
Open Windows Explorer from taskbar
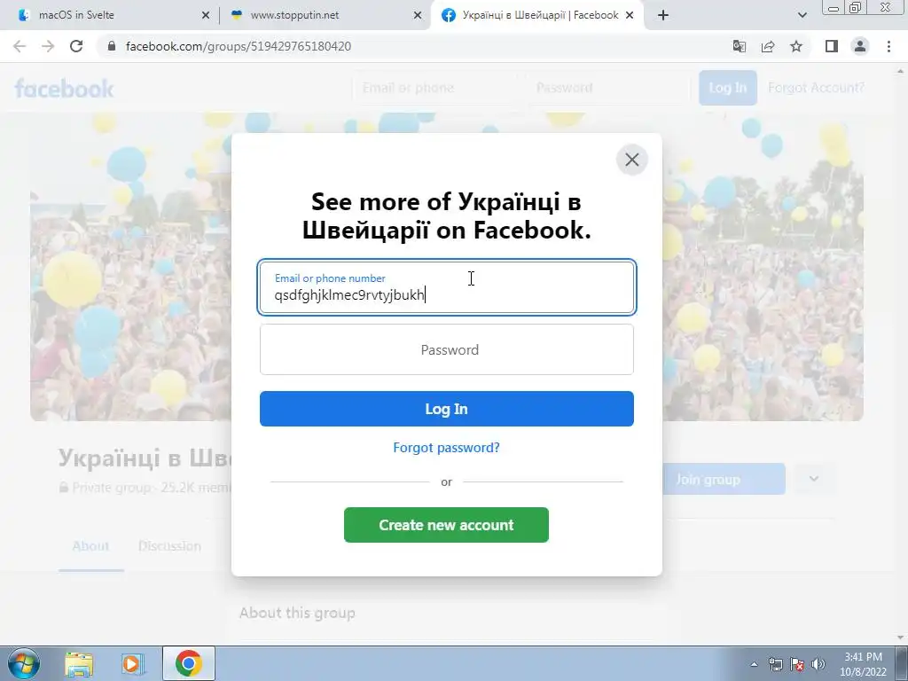pos(79,663)
